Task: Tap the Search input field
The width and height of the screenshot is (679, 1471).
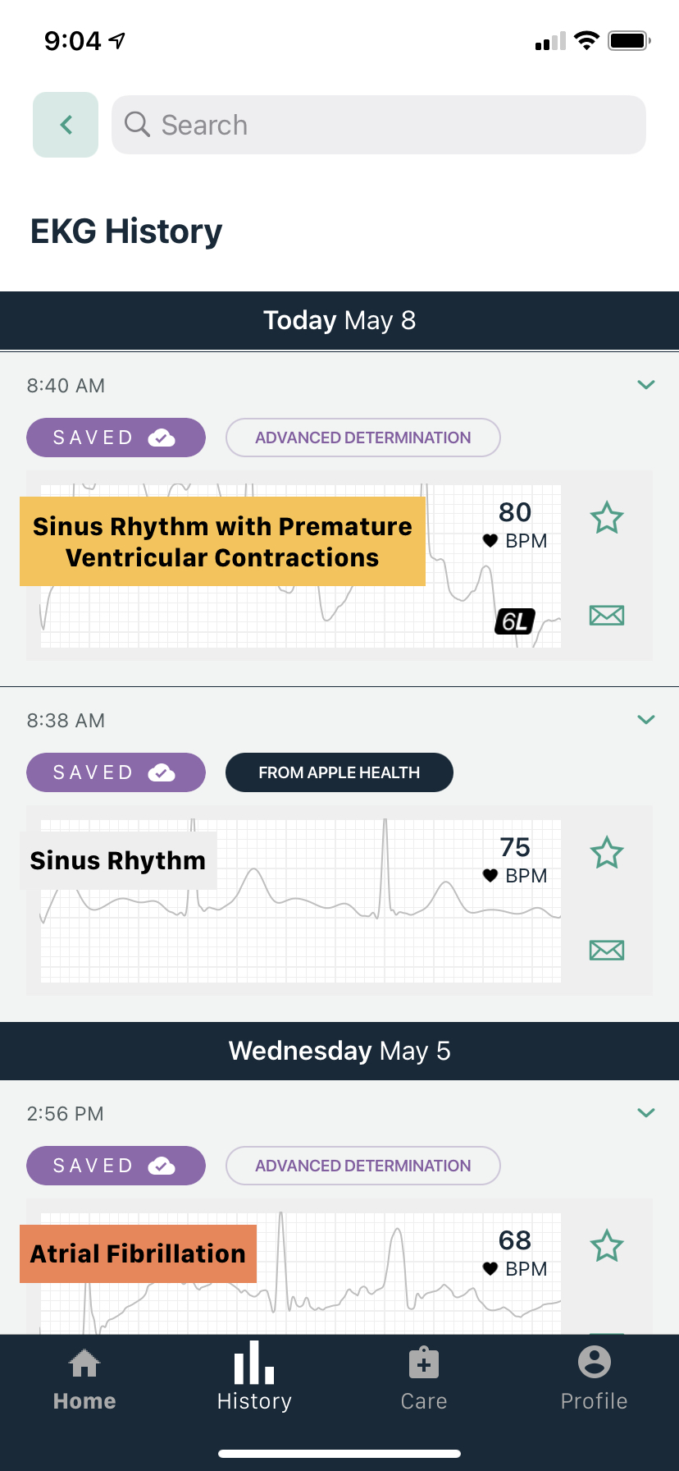Action: [x=378, y=125]
